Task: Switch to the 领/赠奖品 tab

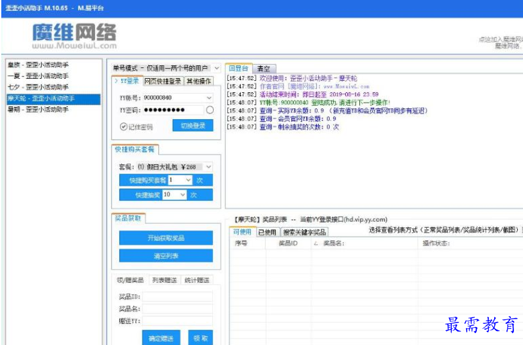Action: point(130,280)
